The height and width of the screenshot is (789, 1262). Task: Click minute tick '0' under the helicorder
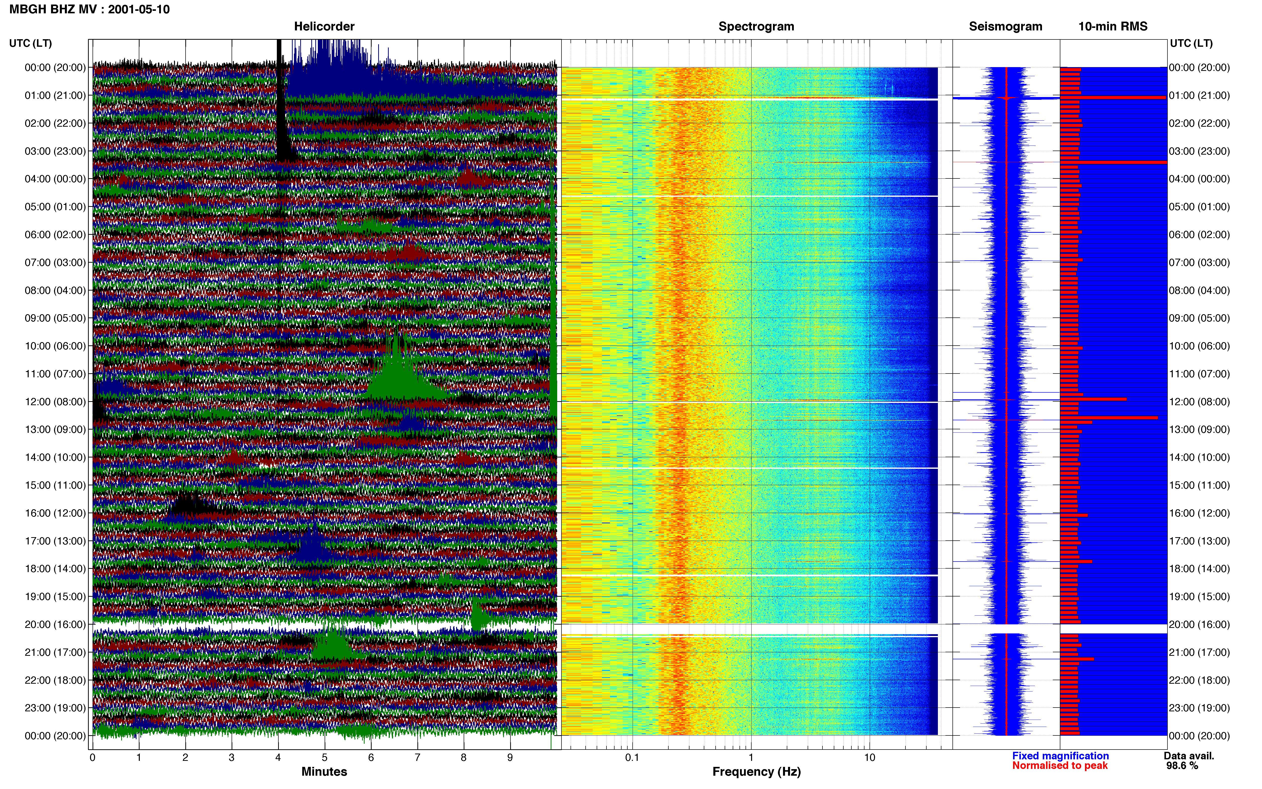[x=92, y=757]
